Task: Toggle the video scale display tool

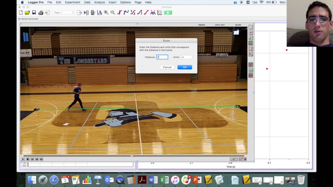Action: (251, 76)
